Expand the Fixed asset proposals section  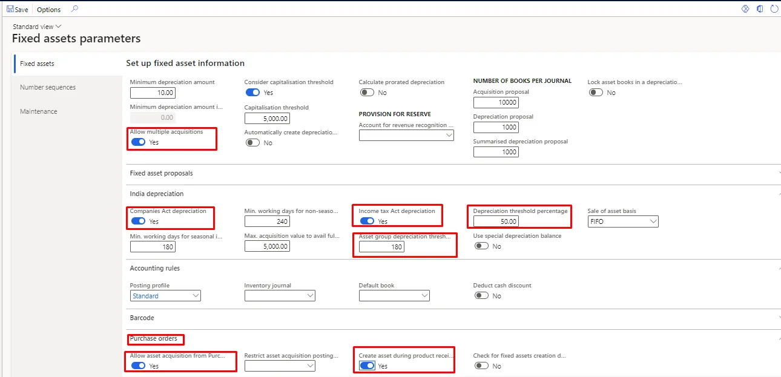pyautogui.click(x=453, y=173)
